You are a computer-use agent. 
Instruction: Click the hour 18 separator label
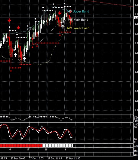46,150
